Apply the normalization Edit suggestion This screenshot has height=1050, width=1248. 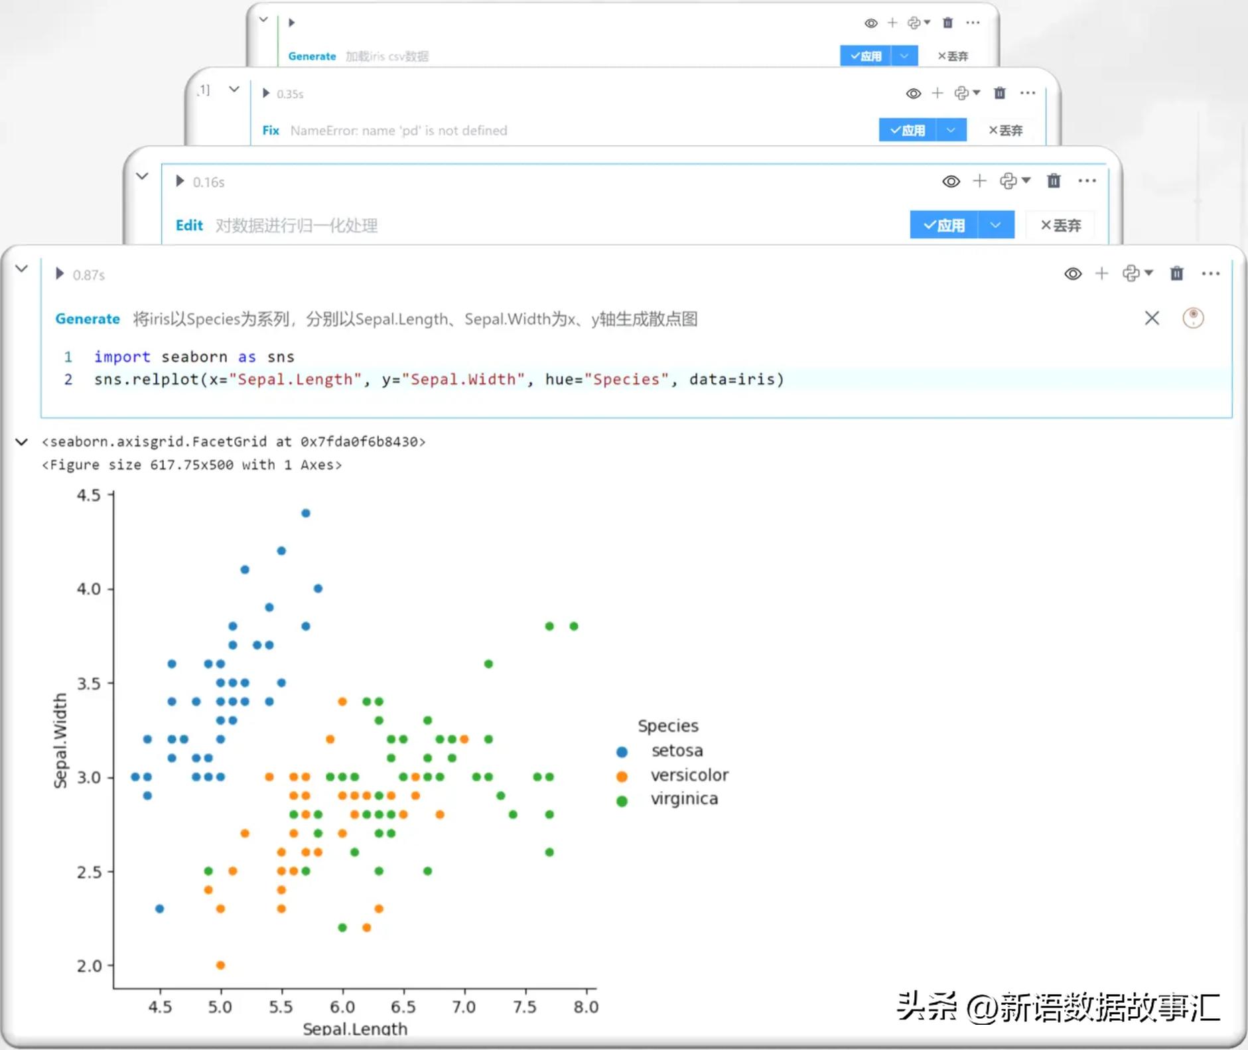tap(943, 225)
